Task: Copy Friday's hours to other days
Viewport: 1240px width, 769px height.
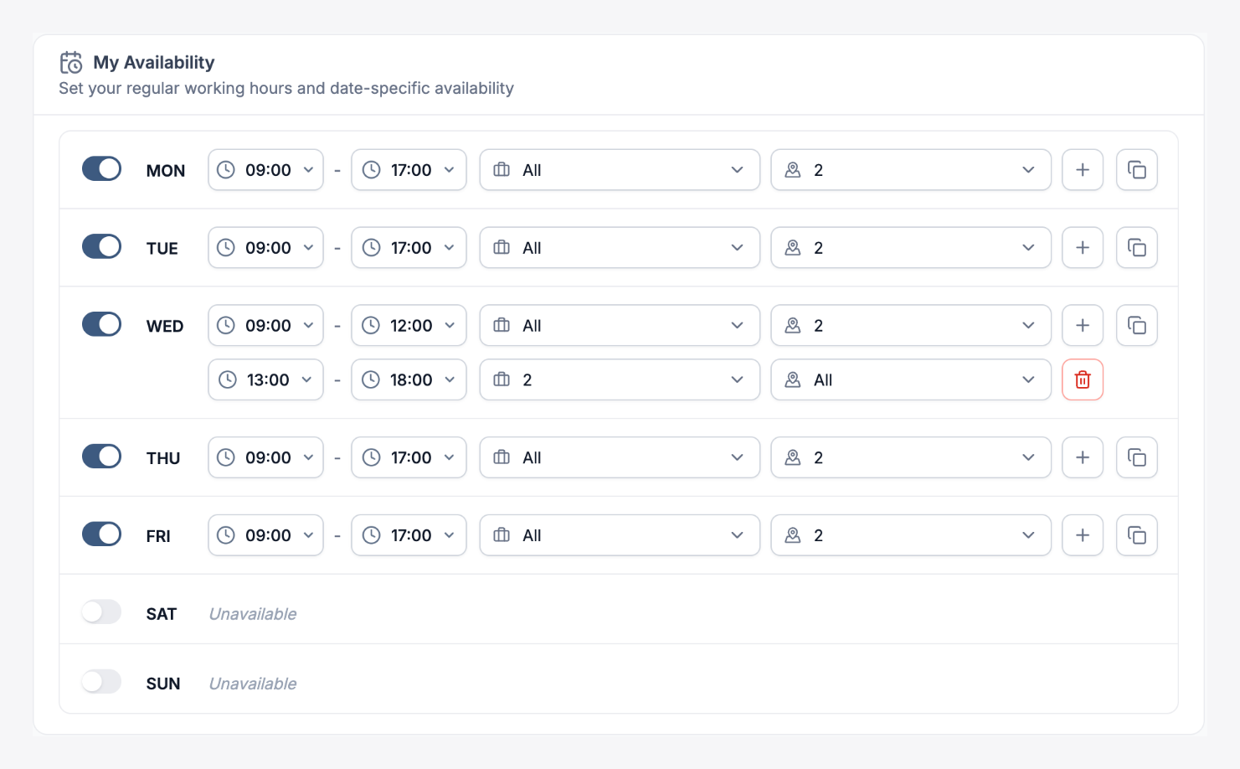Action: (1137, 535)
